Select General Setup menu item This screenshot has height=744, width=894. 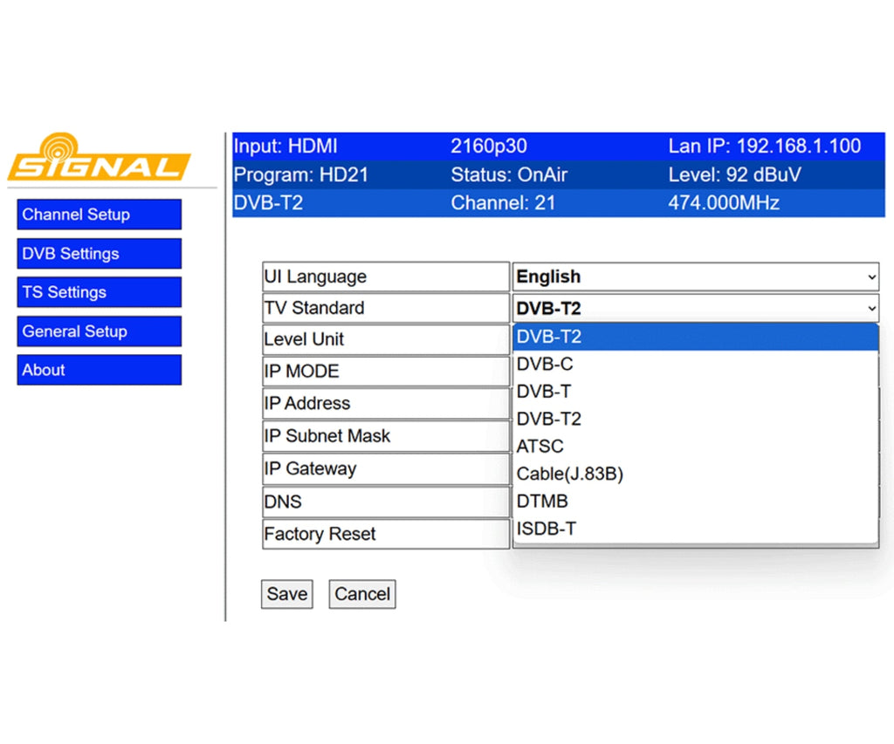tap(100, 331)
